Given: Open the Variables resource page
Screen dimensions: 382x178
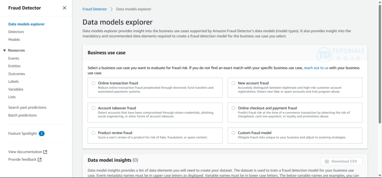Looking at the screenshot, I should (16, 89).
